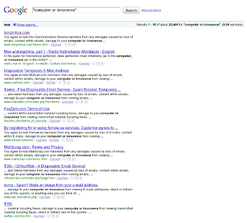
Task: Remove the mufmail.com result with X icon
Action: pyautogui.click(x=69, y=82)
